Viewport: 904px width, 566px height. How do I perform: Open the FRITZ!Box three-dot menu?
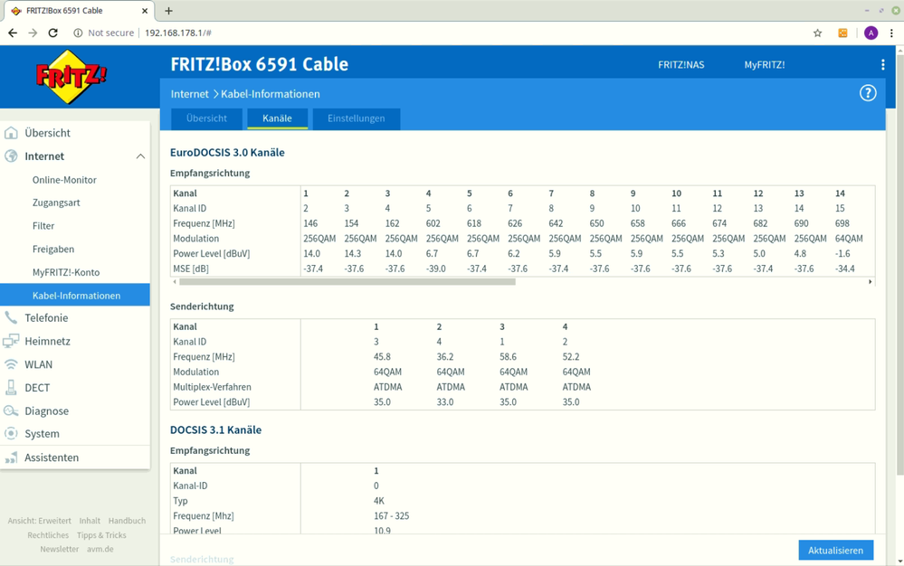point(882,64)
